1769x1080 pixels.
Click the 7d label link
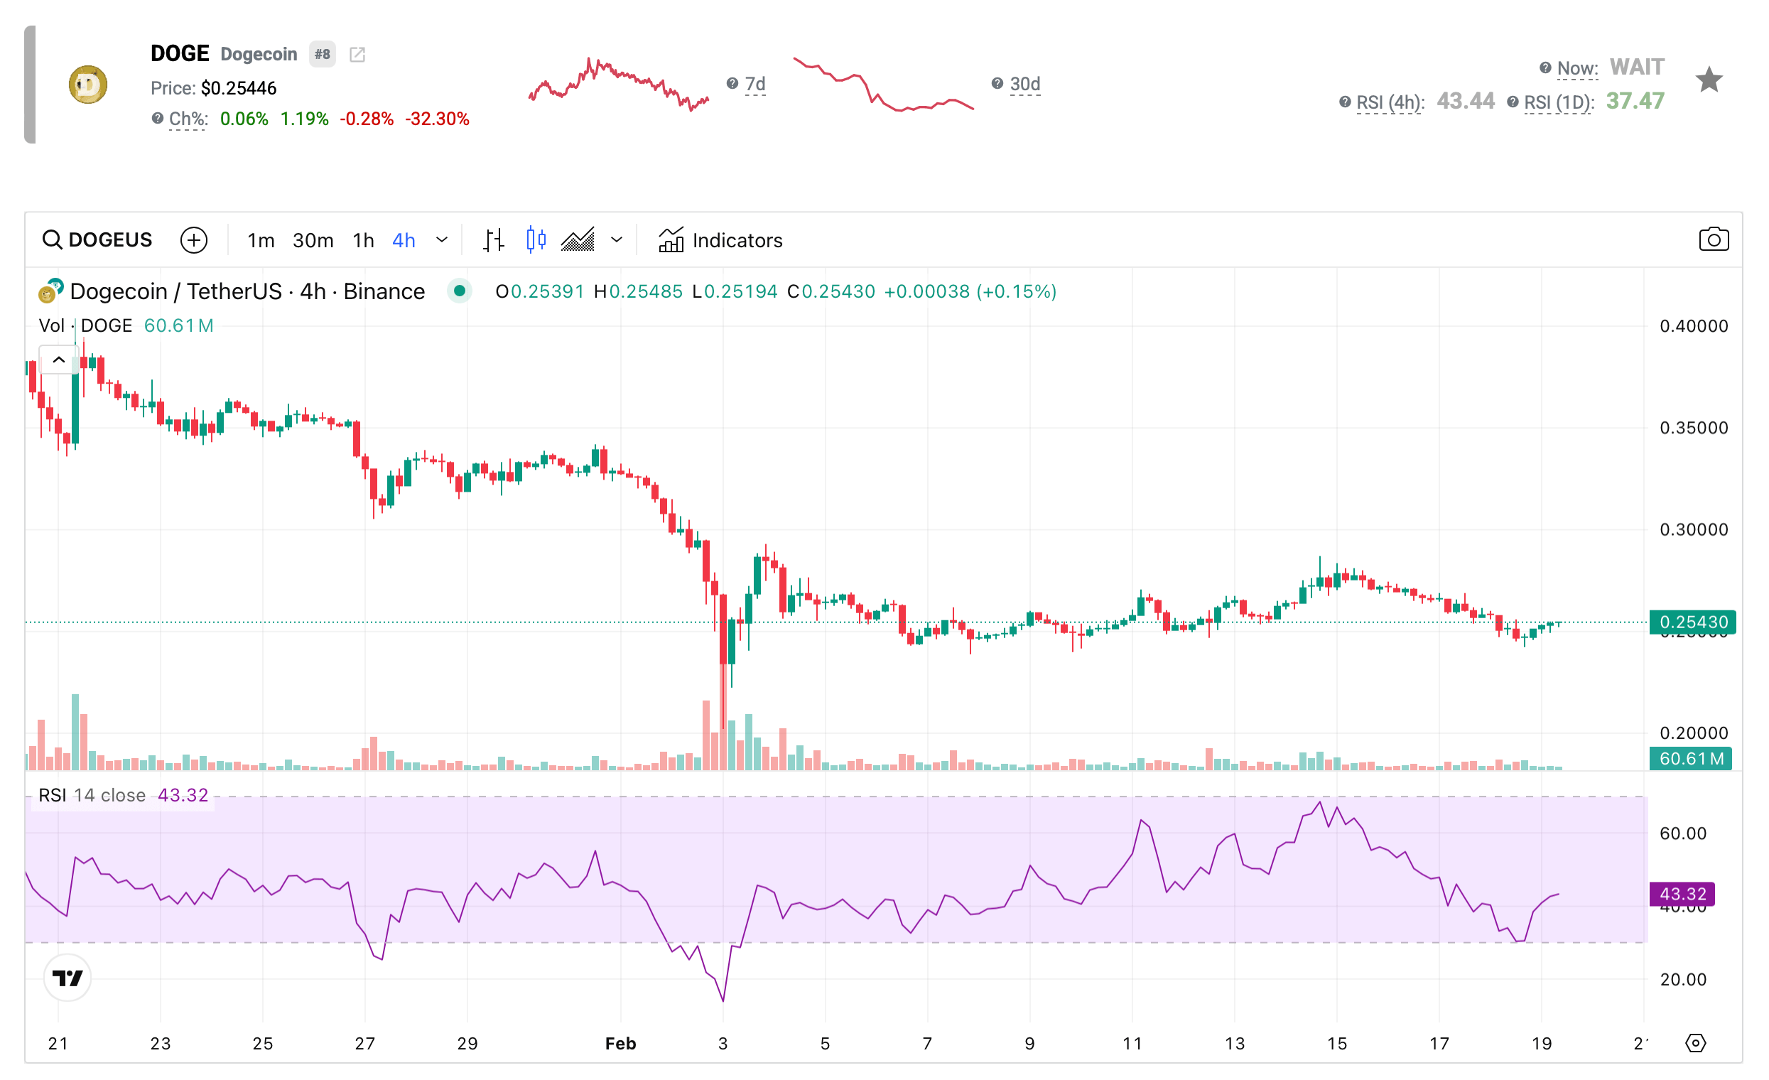754,85
